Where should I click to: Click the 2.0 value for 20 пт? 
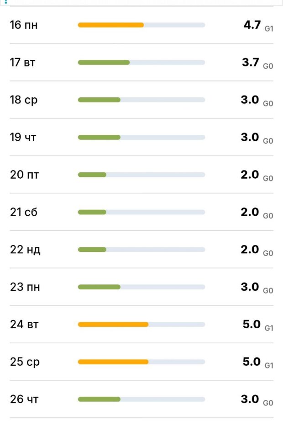click(250, 175)
